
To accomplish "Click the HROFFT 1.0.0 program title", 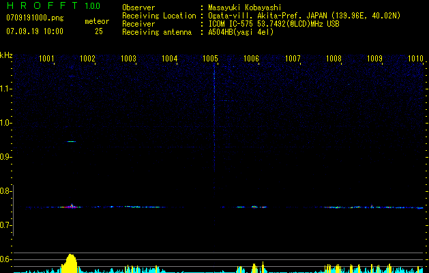I will pos(53,5).
